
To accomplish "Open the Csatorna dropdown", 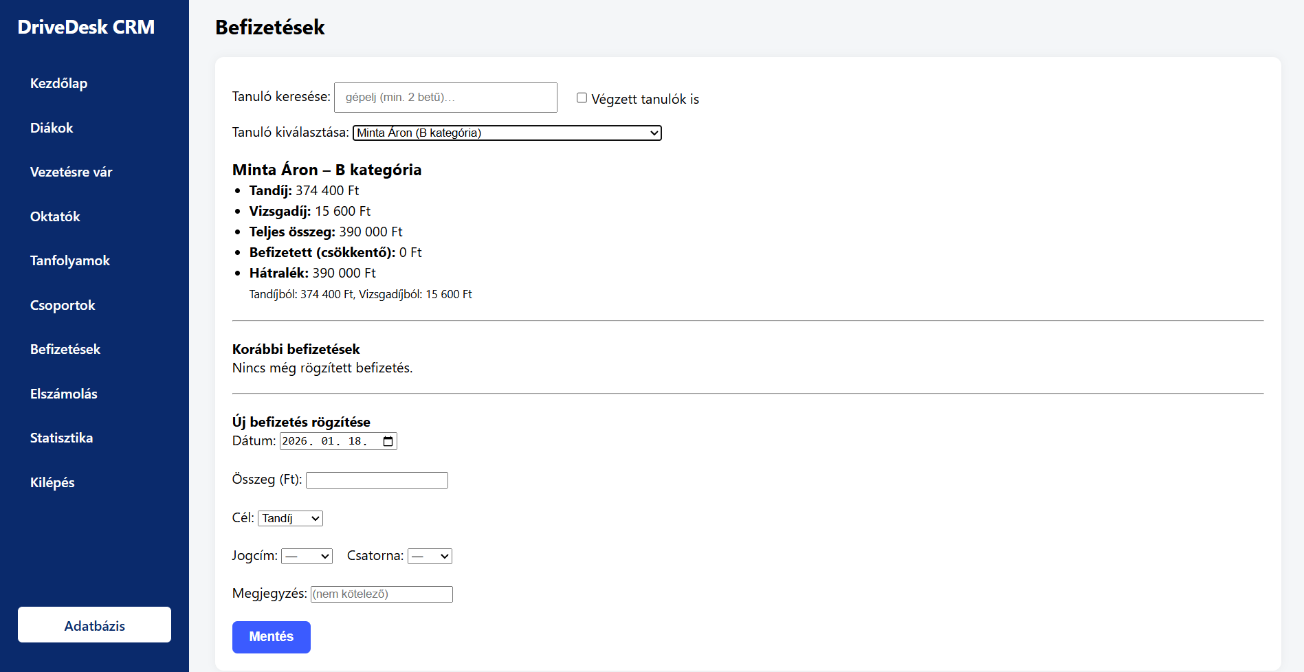I will (430, 556).
